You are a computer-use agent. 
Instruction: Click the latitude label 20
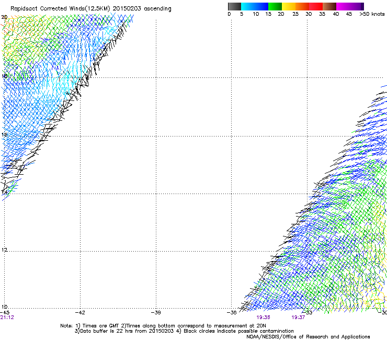[4, 17]
